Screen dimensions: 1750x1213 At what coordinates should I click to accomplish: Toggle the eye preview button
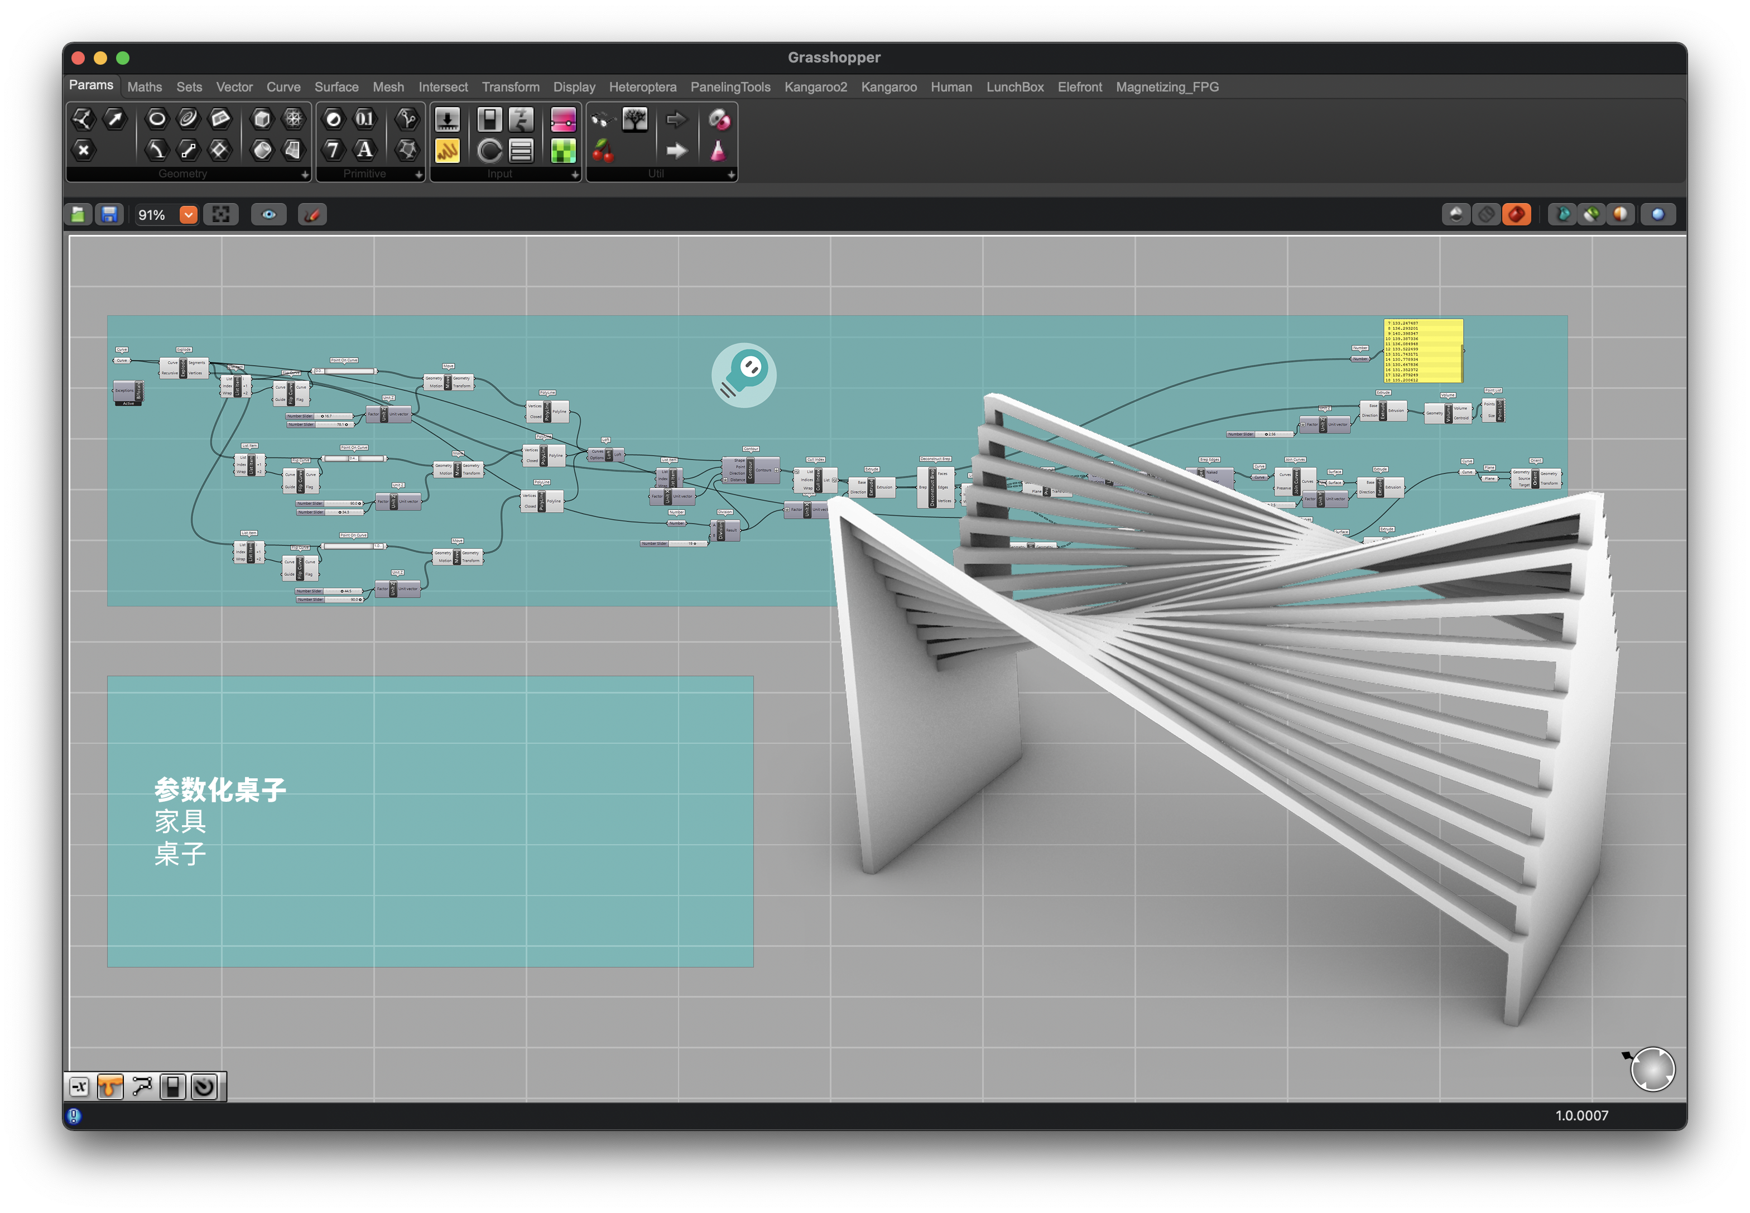point(268,215)
